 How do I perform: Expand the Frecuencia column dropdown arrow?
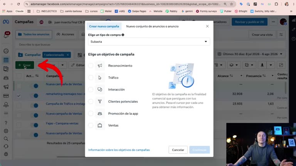272,76
